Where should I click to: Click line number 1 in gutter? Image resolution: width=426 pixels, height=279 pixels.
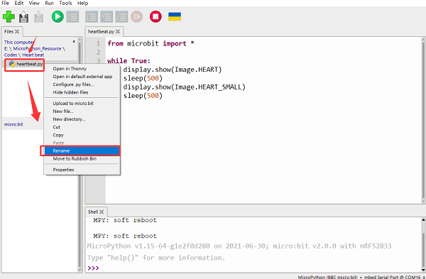point(98,43)
